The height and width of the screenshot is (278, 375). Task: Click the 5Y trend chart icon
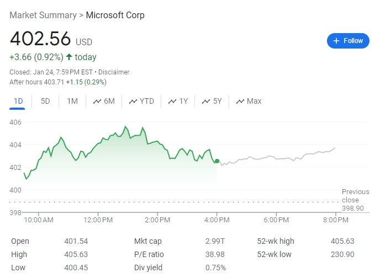coord(206,101)
